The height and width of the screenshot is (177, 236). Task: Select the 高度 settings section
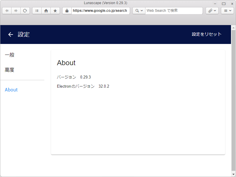tap(9, 70)
